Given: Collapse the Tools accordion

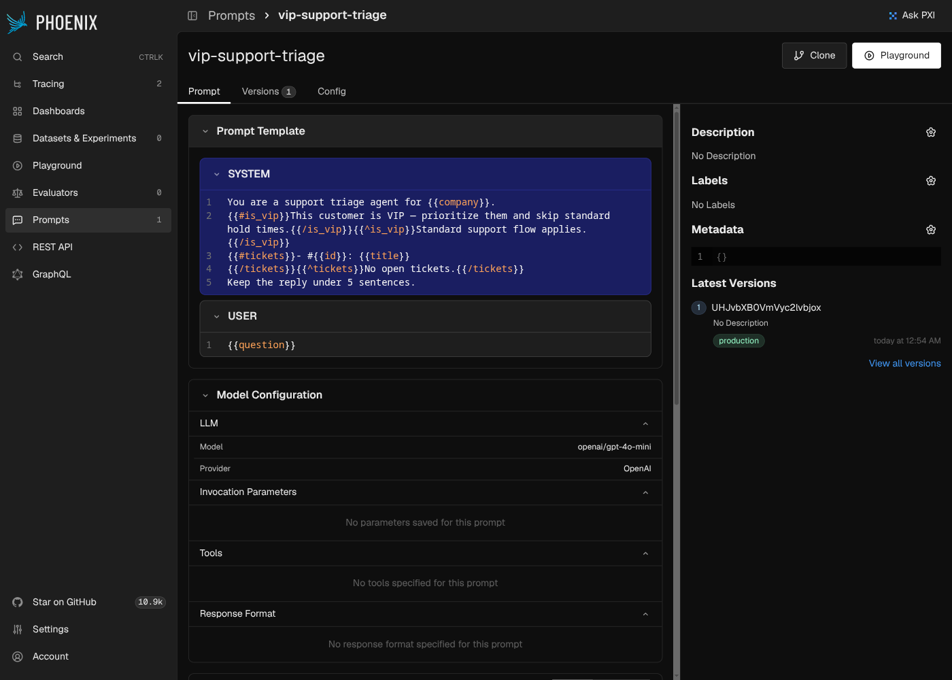Looking at the screenshot, I should tap(425, 554).
